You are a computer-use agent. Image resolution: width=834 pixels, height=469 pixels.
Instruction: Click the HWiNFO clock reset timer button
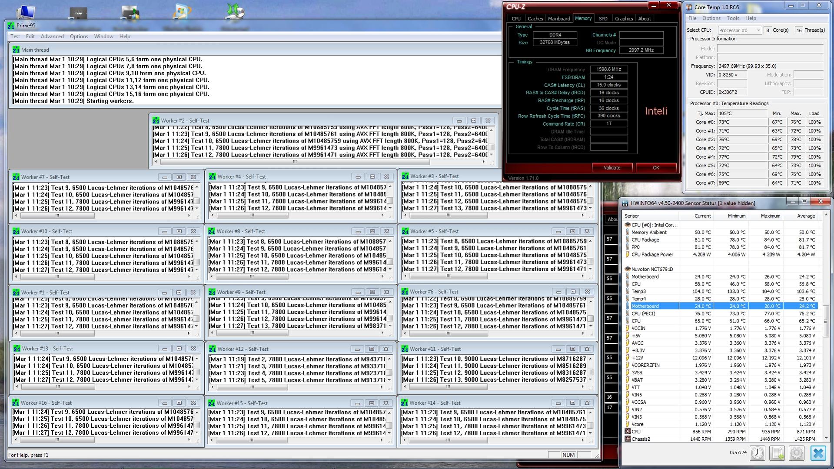click(x=758, y=453)
